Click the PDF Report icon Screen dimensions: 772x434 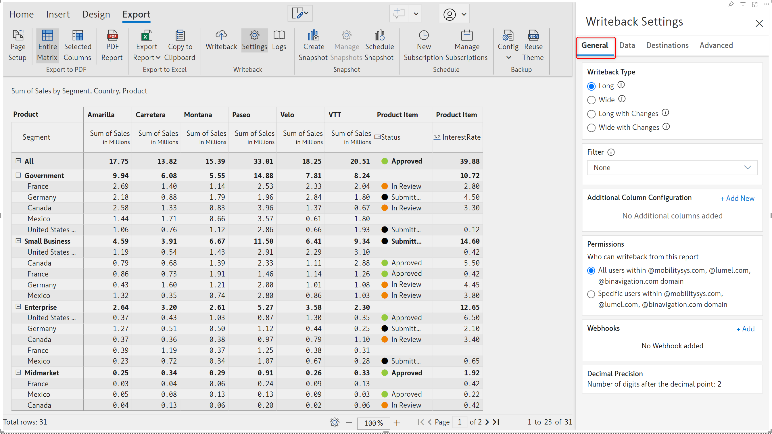tap(112, 36)
